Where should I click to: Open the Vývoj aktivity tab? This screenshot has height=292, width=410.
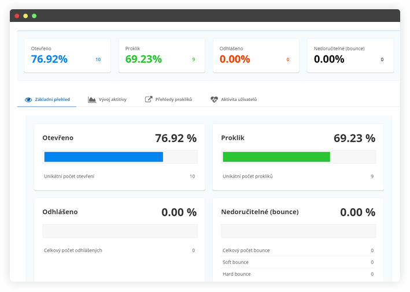point(107,99)
